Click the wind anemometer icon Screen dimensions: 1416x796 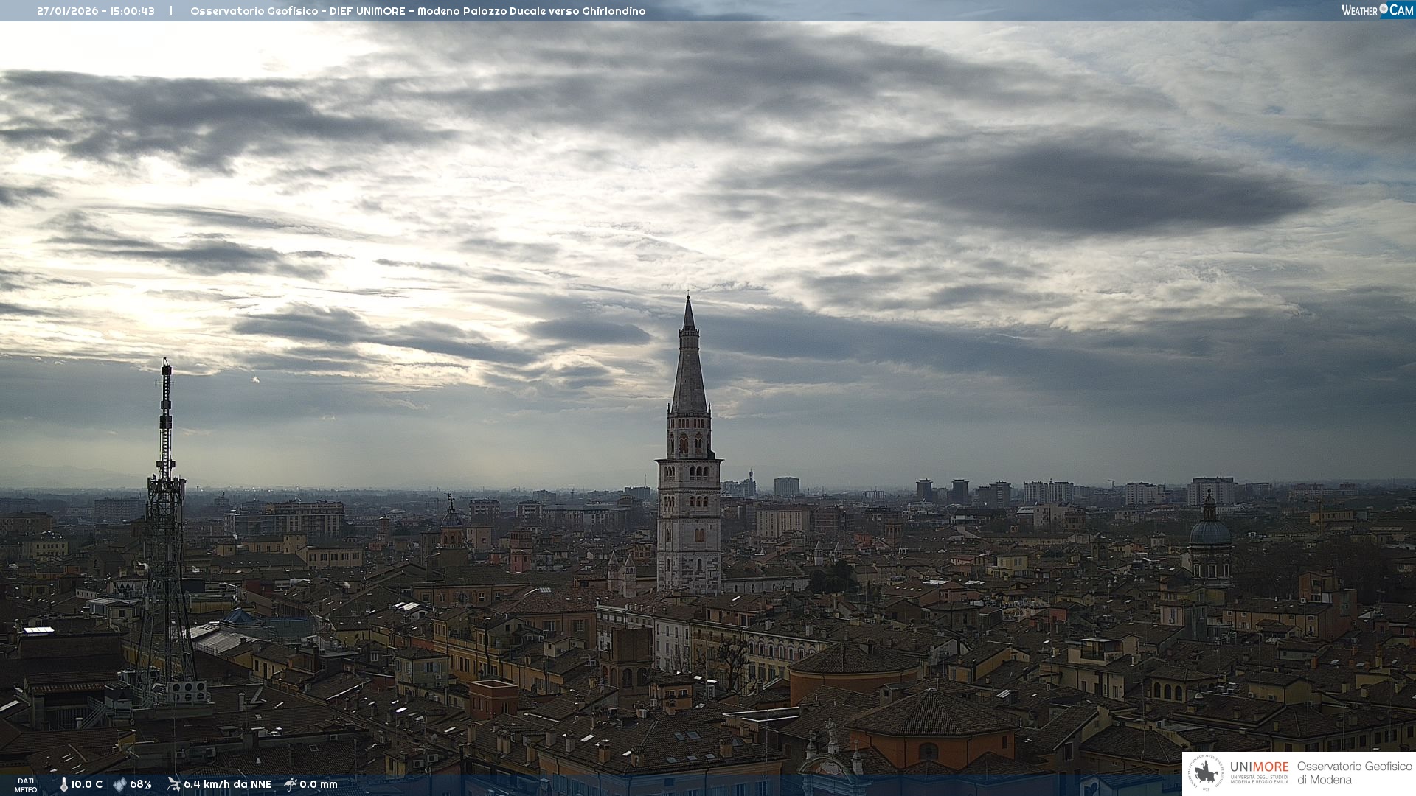[x=173, y=784]
